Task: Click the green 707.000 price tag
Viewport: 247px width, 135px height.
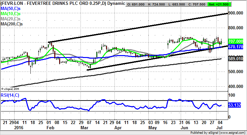Action: pyautogui.click(x=235, y=42)
